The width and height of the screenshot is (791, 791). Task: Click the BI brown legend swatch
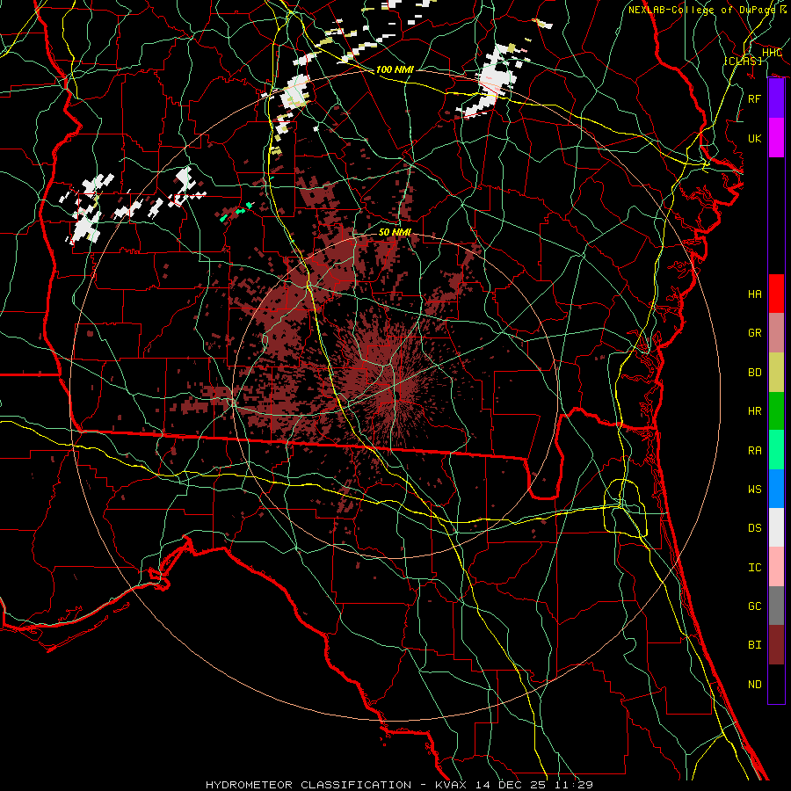pos(776,645)
